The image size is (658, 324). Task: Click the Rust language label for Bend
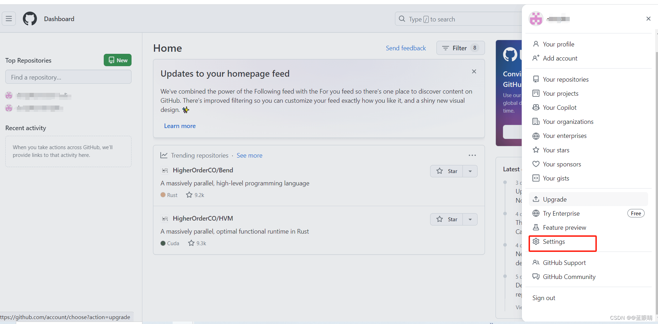pos(169,195)
